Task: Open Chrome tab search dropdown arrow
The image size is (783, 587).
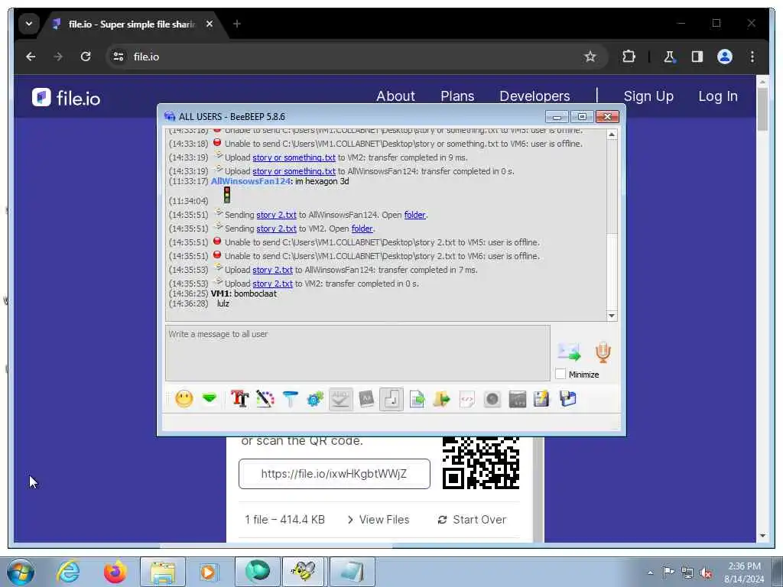Action: pos(29,24)
